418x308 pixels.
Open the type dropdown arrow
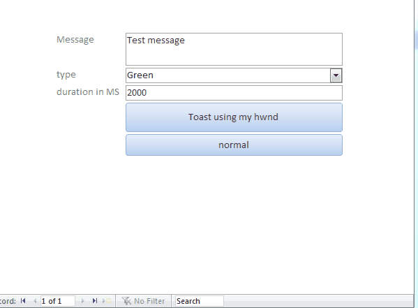(x=336, y=75)
